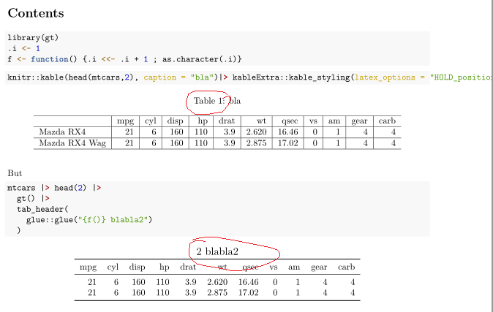Select the "mpg" header in the bla table
The width and height of the screenshot is (493, 312).
coord(126,121)
